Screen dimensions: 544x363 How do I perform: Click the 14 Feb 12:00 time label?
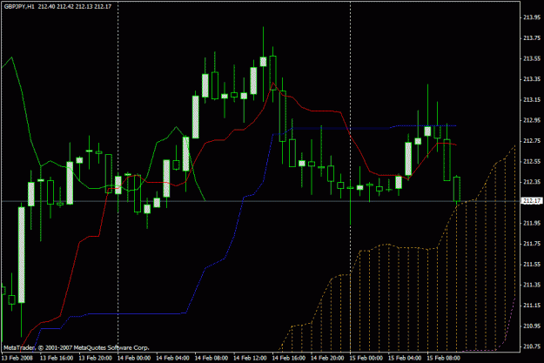(x=250, y=358)
